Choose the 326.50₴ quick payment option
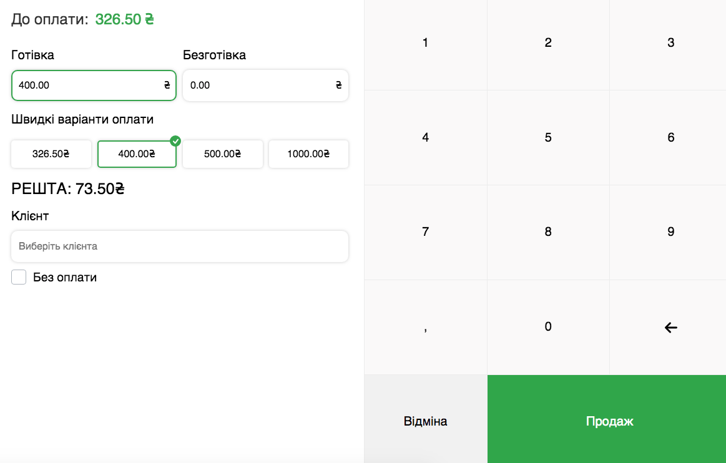 pyautogui.click(x=51, y=154)
